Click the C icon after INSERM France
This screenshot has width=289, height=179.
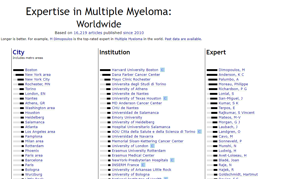(143, 165)
